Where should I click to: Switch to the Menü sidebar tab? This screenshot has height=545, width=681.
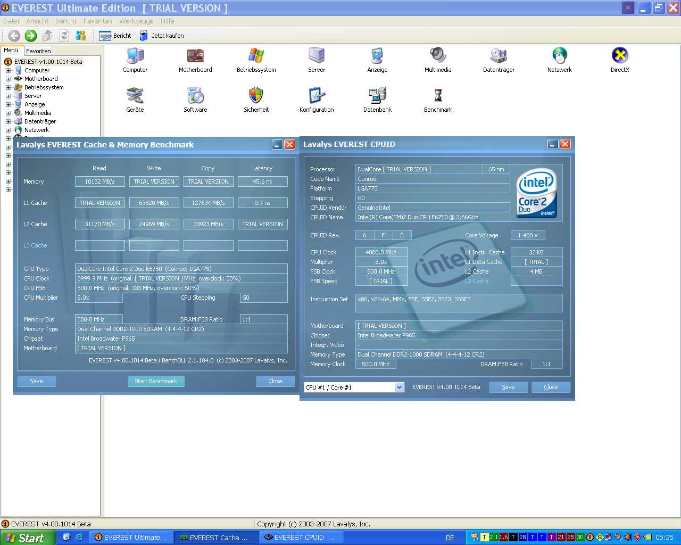[11, 51]
